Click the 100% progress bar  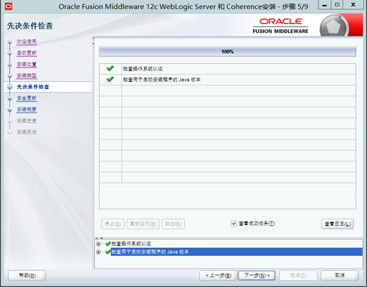(x=228, y=52)
